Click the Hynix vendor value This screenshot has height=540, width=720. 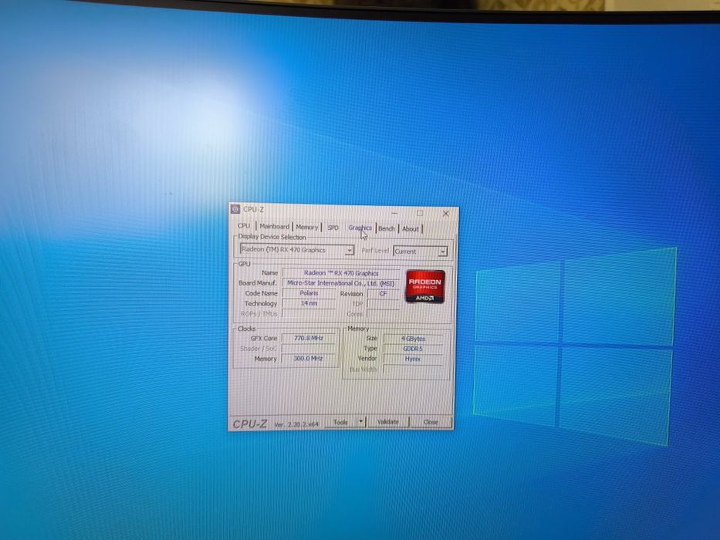pos(413,359)
